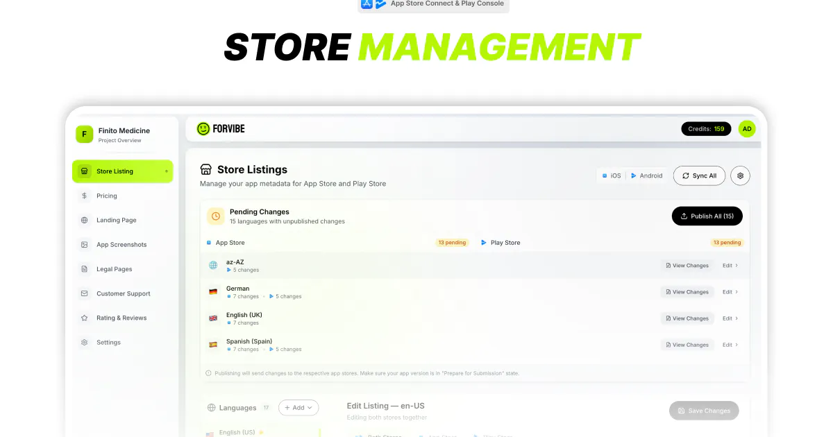Click the Landing Page globe icon

[x=84, y=220]
